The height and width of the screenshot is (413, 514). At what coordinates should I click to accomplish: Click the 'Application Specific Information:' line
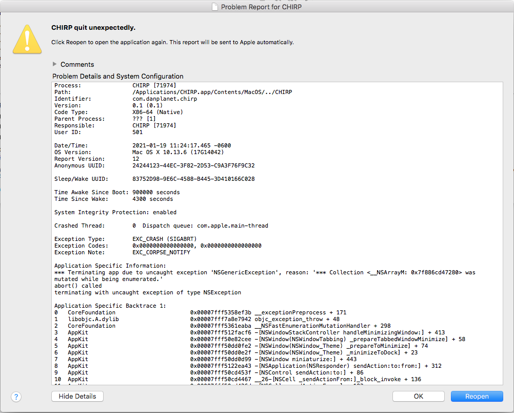pyautogui.click(x=110, y=266)
